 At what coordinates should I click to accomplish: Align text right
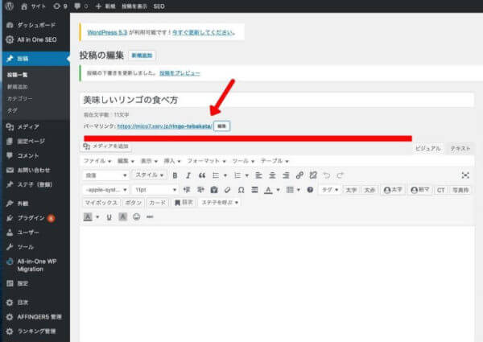coord(286,175)
